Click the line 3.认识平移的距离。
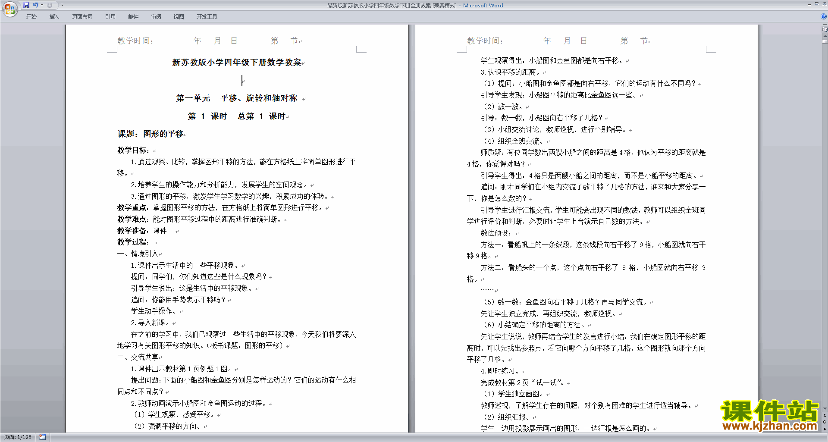The image size is (828, 442). coord(511,72)
